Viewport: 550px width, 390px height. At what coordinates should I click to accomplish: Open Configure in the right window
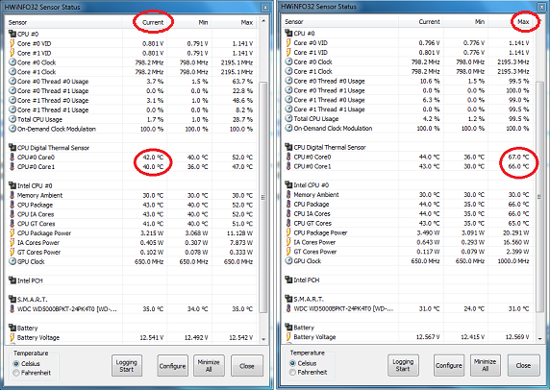click(x=449, y=365)
